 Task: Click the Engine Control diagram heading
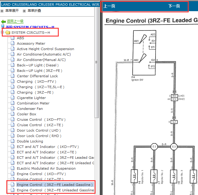(x=152, y=21)
